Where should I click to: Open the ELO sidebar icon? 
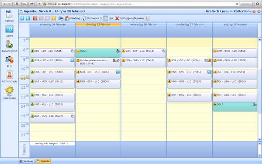(9, 59)
